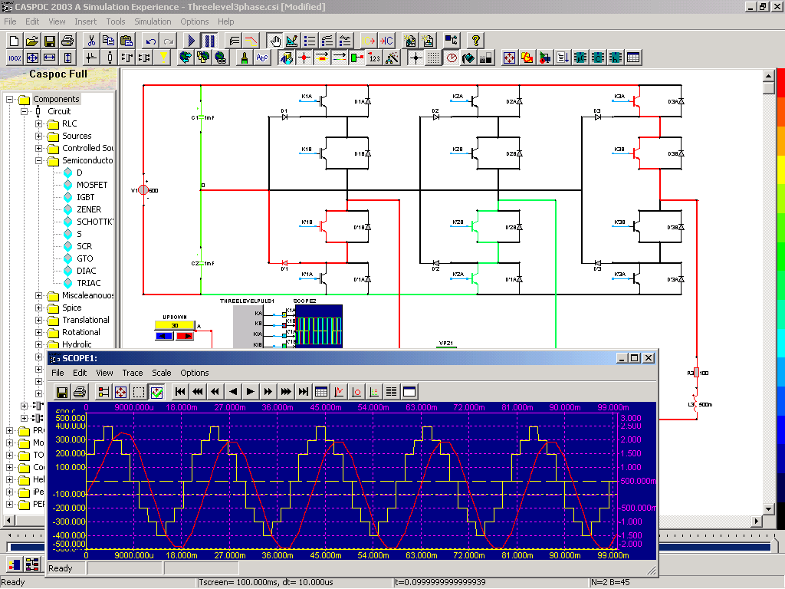
Task: Click SCOPE1 data table icon
Action: click(x=321, y=392)
